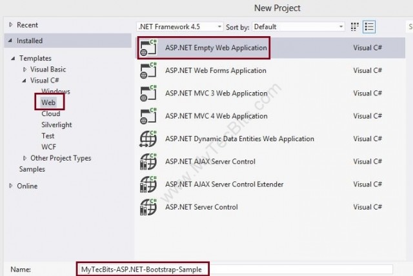Click the ASP.NET Web Forms Application icon

point(149,71)
